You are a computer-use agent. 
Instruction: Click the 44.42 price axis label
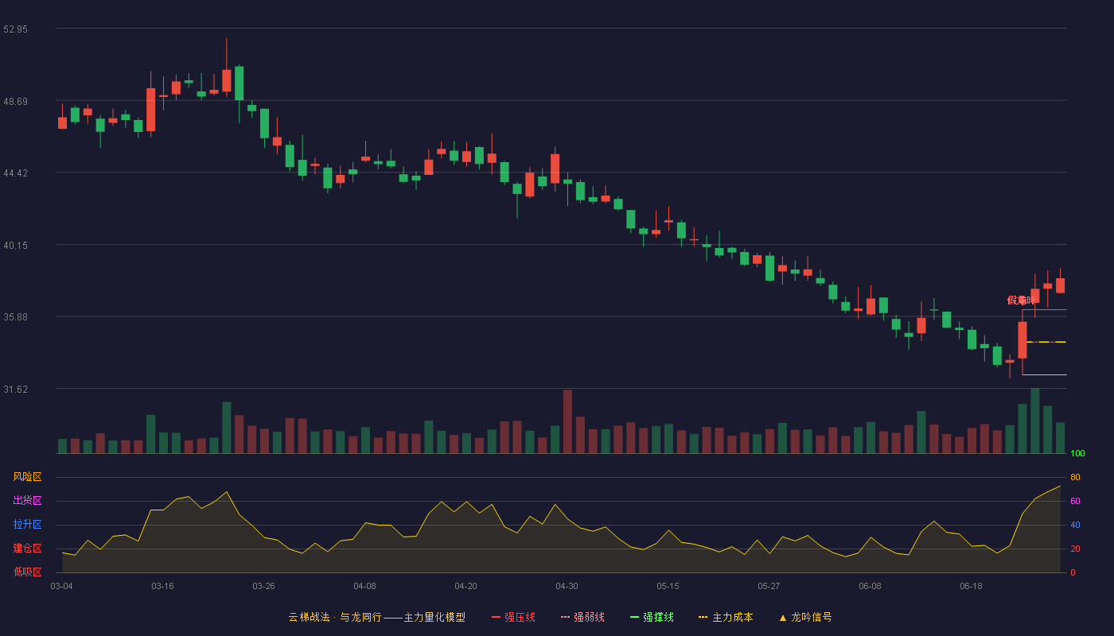(15, 173)
